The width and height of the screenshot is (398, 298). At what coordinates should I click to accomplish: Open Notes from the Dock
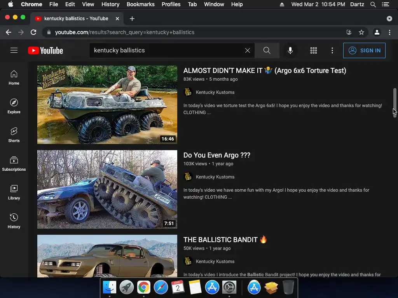click(x=195, y=288)
